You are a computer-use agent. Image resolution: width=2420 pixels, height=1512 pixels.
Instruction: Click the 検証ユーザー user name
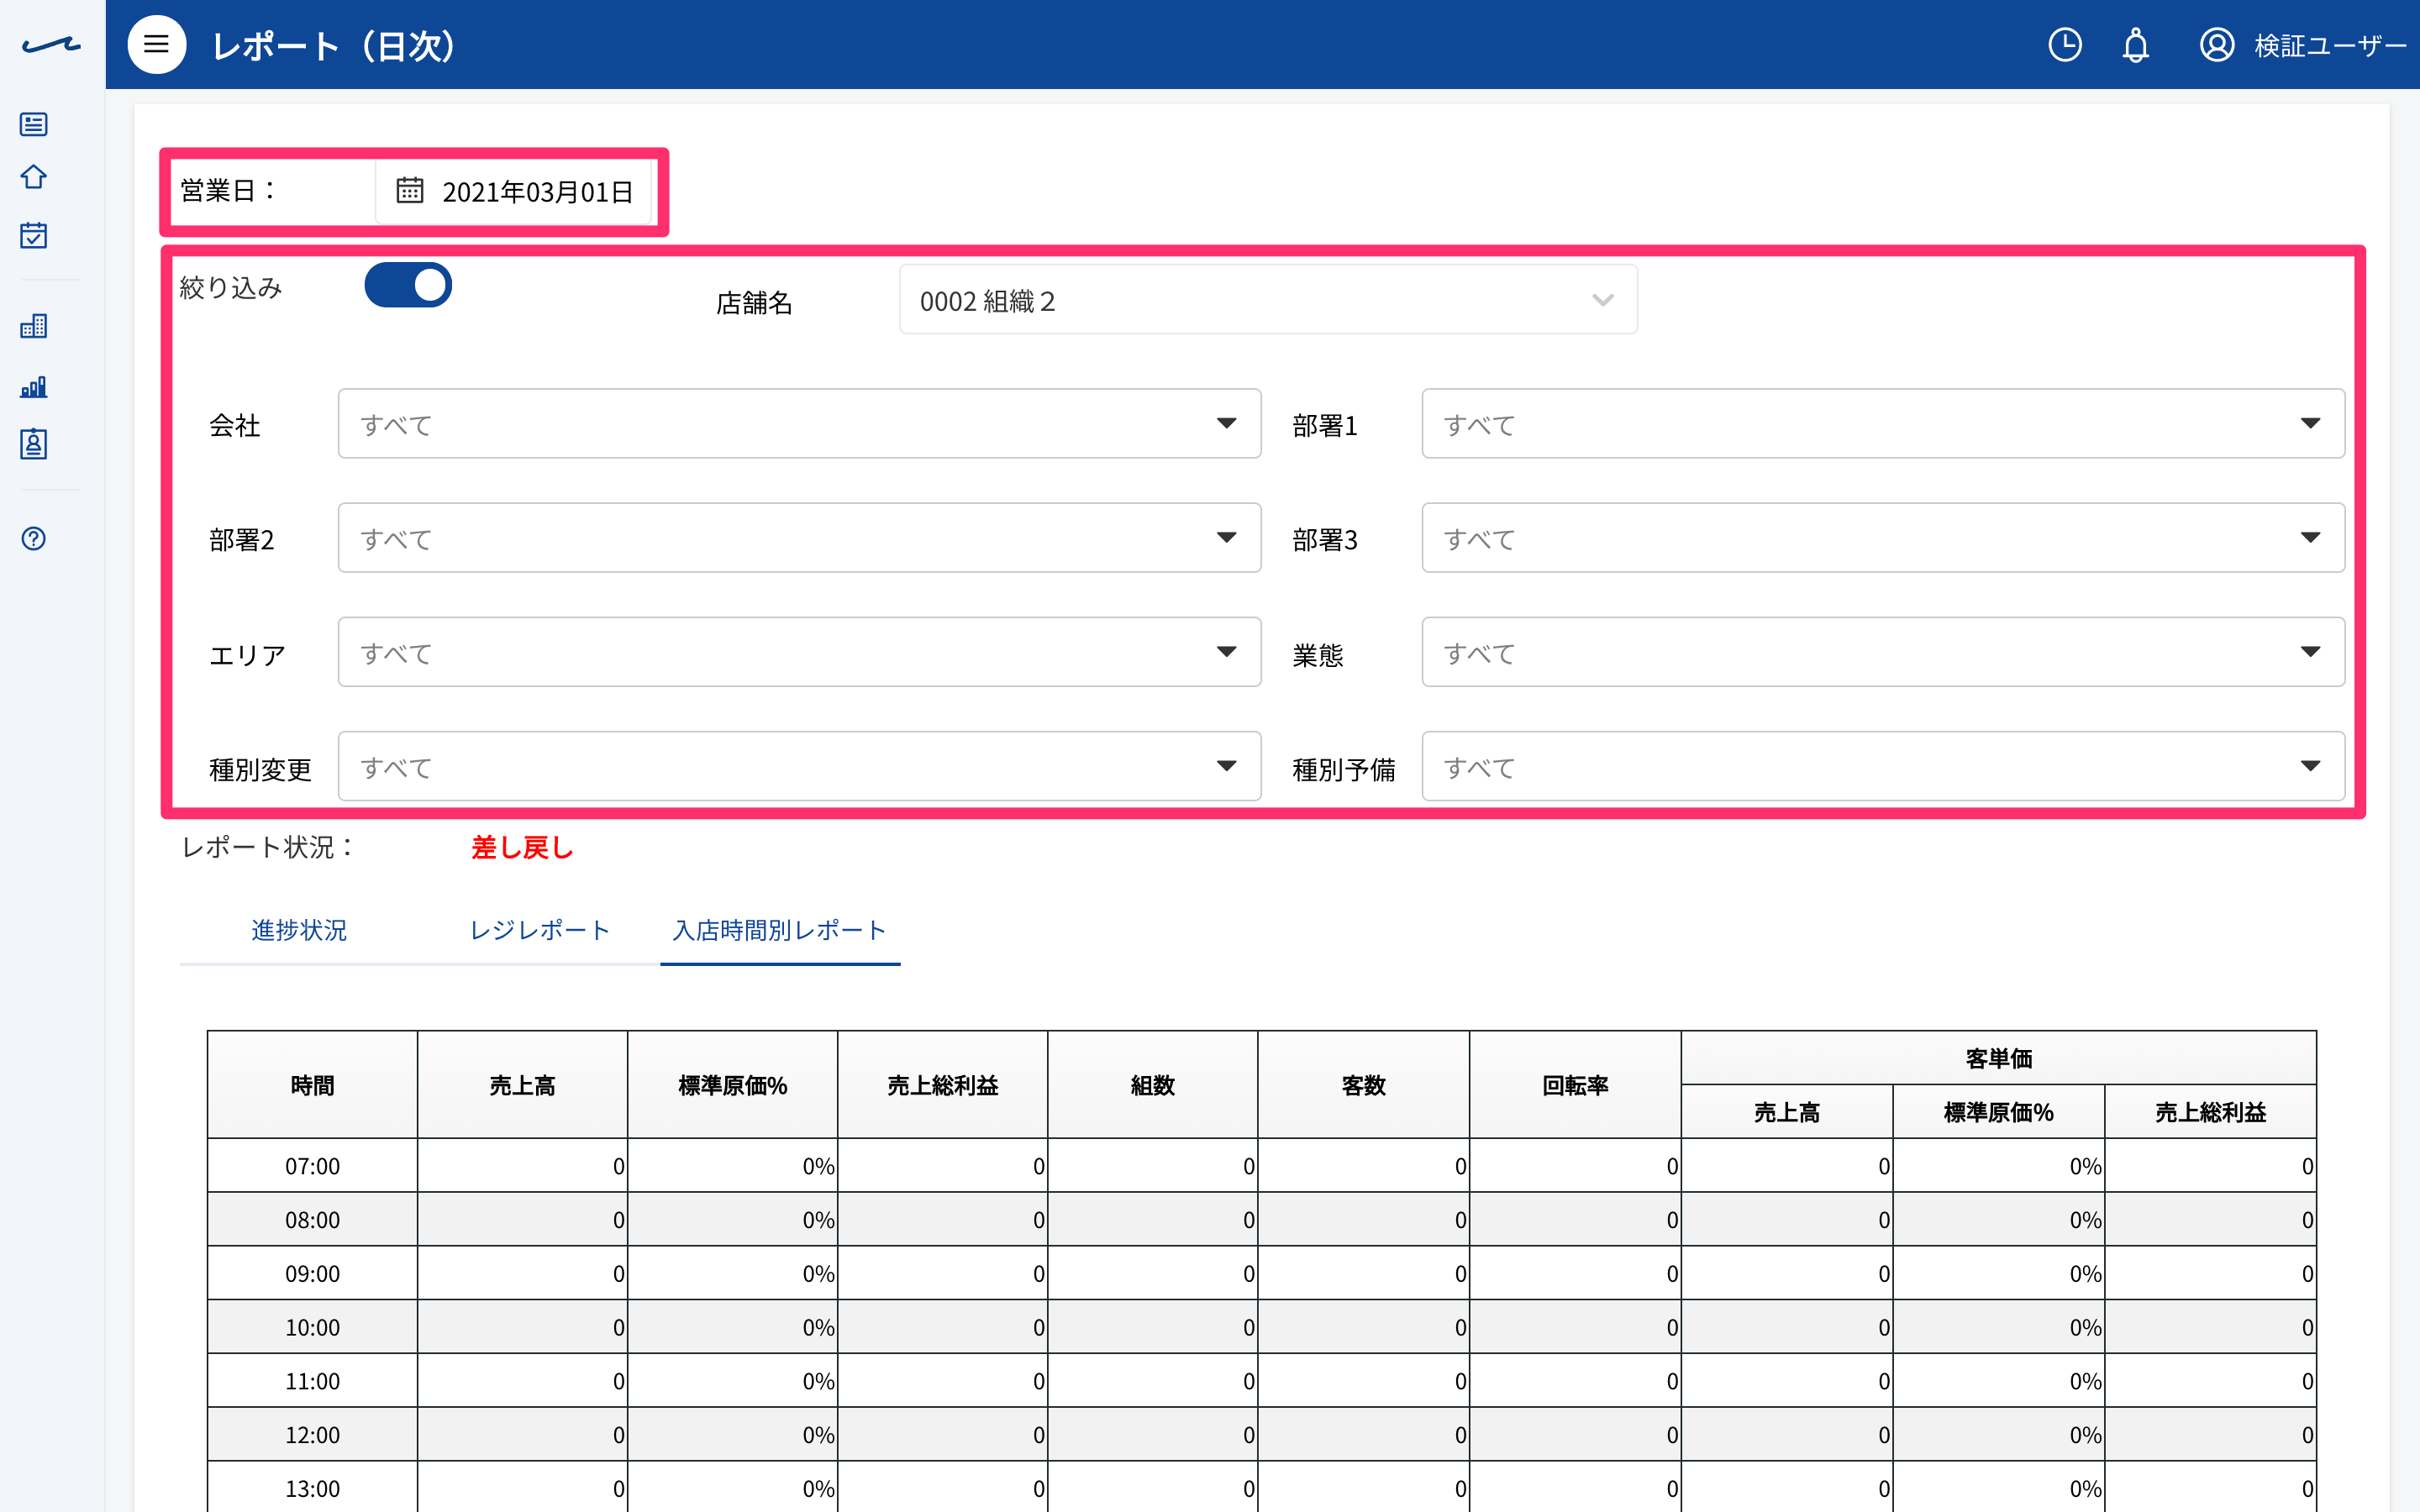2330,46
